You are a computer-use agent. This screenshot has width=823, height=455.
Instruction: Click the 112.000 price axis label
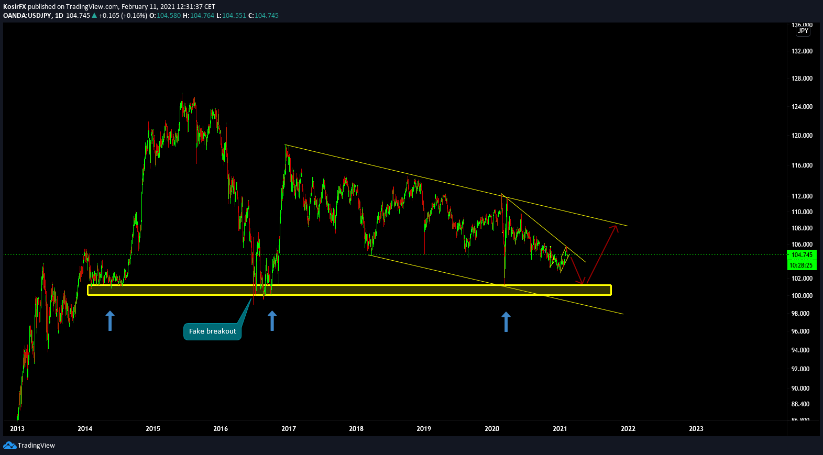pos(802,196)
